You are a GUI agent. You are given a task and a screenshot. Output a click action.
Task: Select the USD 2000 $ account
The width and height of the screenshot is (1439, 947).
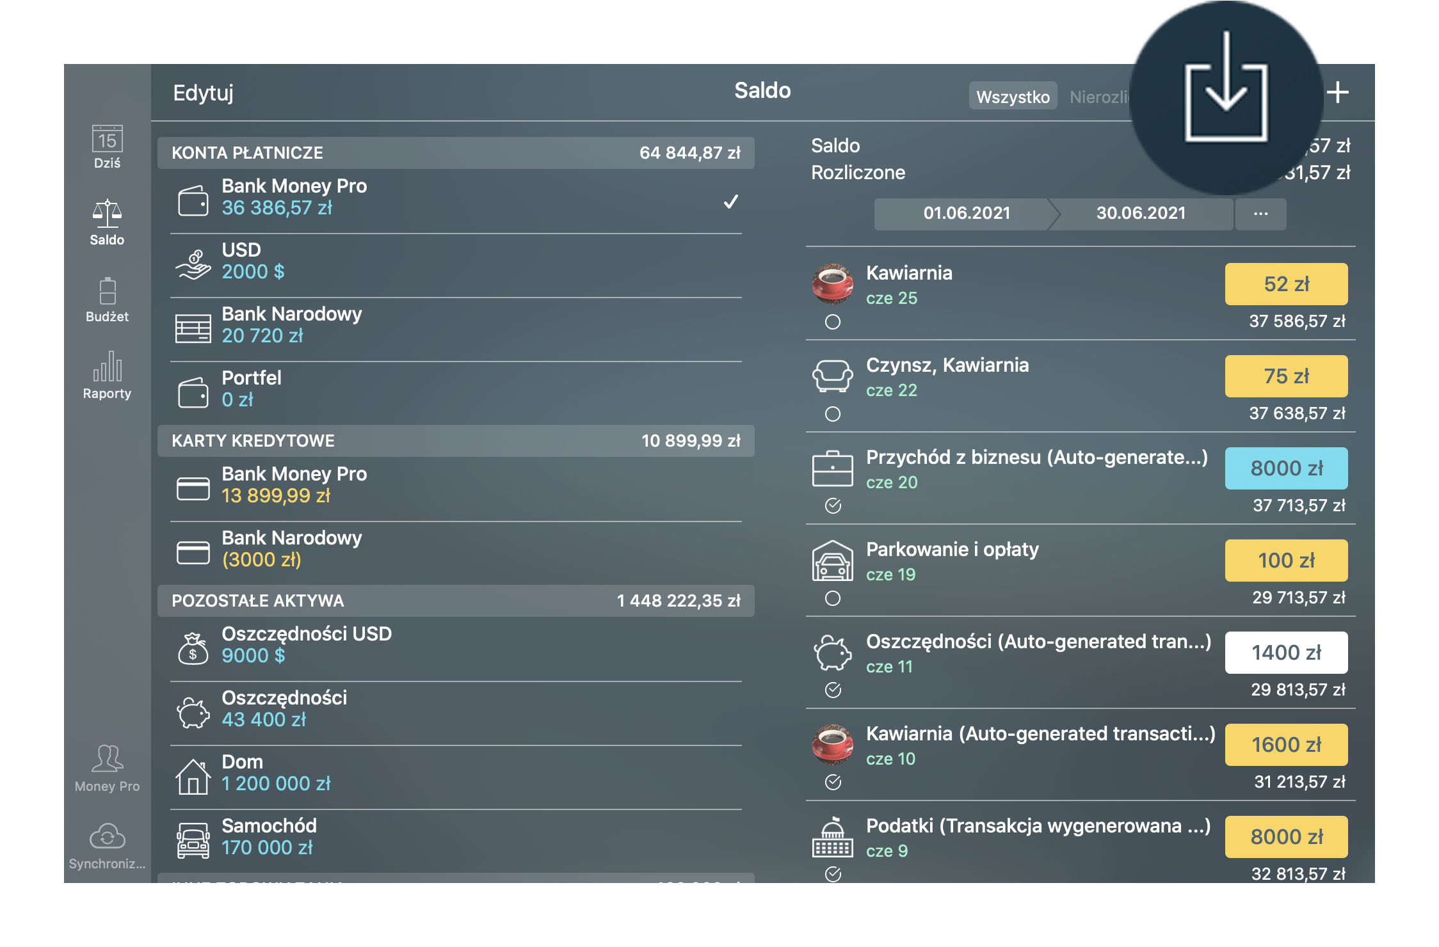(456, 265)
